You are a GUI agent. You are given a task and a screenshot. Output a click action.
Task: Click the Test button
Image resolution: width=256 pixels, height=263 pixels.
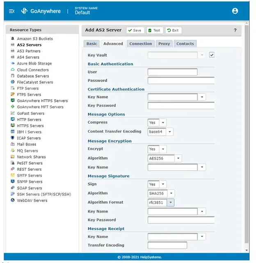[x=154, y=30]
